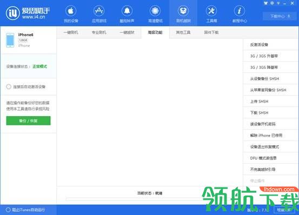
Task: Minimize the 爱思助手 window
Action: tap(285, 3)
